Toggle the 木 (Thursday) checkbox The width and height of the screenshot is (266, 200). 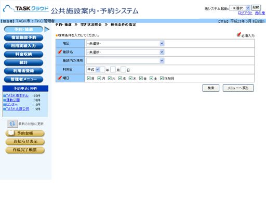pyautogui.click(x=130, y=78)
